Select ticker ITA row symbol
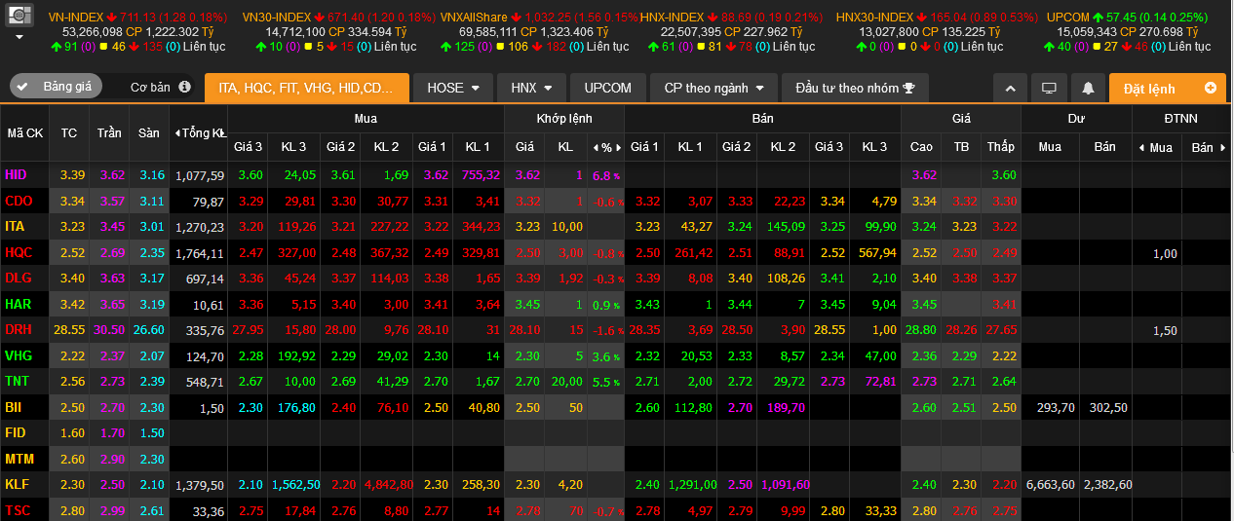This screenshot has height=521, width=1234. point(15,226)
